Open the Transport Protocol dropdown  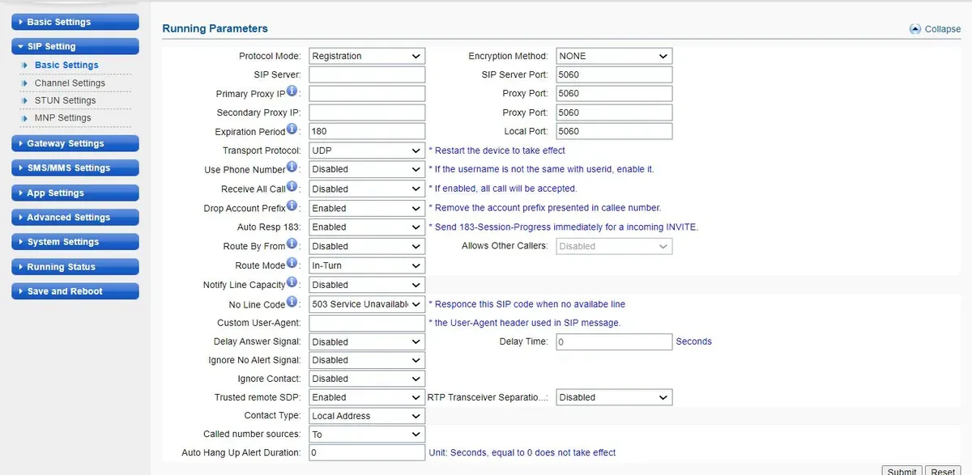click(367, 151)
